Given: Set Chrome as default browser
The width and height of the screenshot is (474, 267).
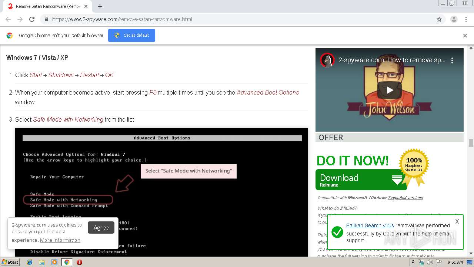Looking at the screenshot, I should coord(131,35).
